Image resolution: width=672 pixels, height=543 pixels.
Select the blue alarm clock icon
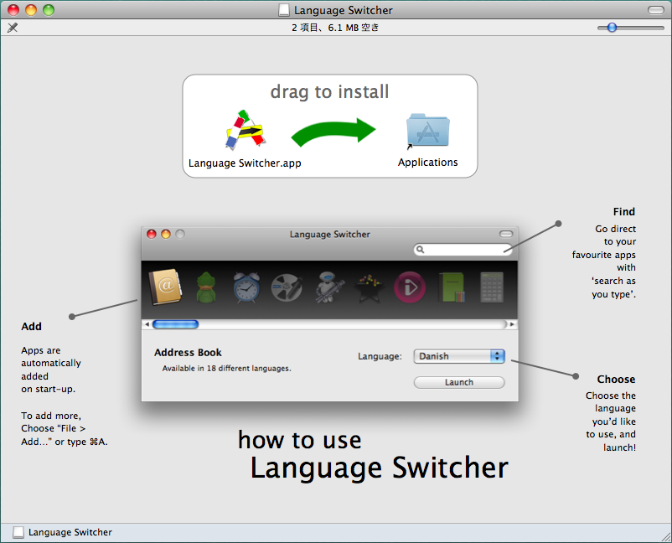[x=246, y=287]
